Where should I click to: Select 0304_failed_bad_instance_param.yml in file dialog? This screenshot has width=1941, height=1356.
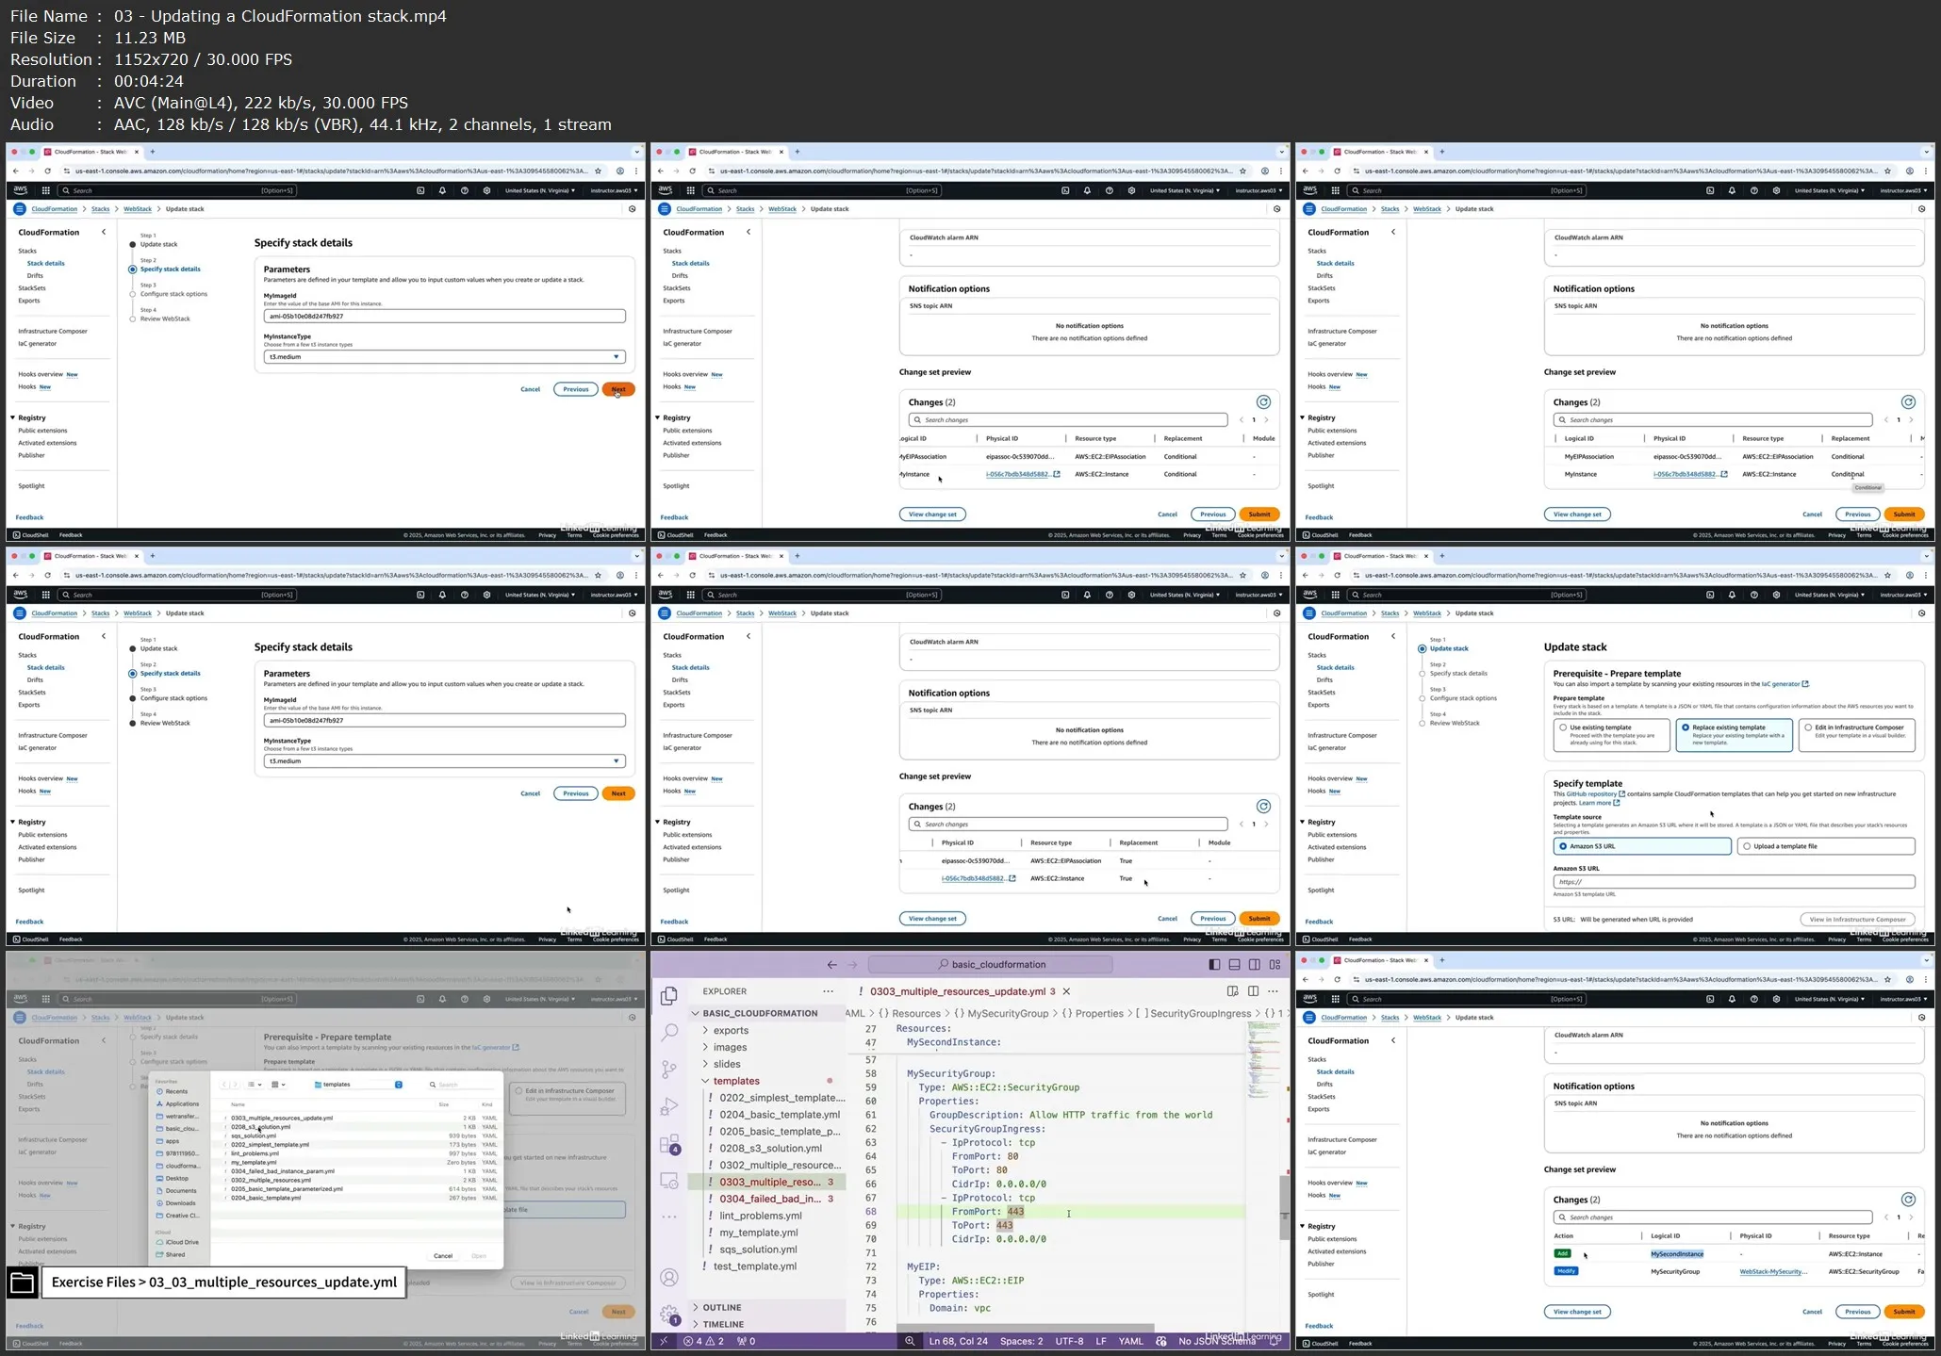[x=283, y=1171]
